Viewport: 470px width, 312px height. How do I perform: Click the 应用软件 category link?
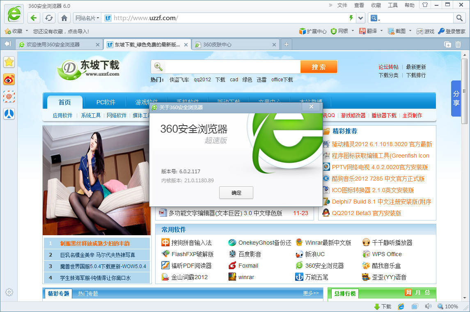[x=63, y=115]
